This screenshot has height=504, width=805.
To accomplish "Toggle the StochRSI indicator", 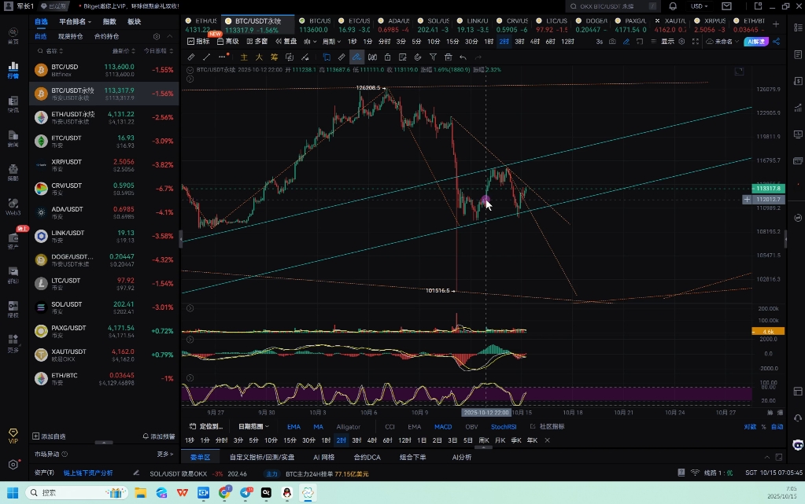I will (504, 427).
